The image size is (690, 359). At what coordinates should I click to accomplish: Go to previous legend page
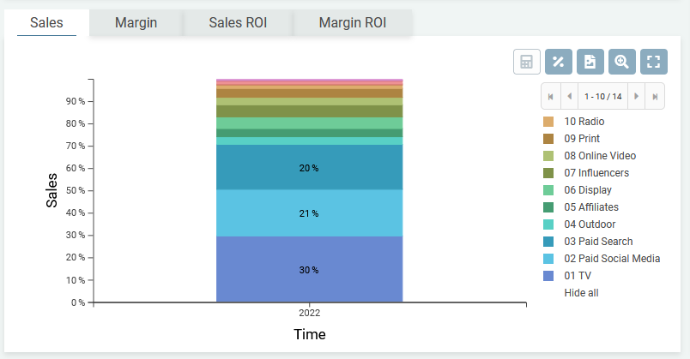coord(569,96)
